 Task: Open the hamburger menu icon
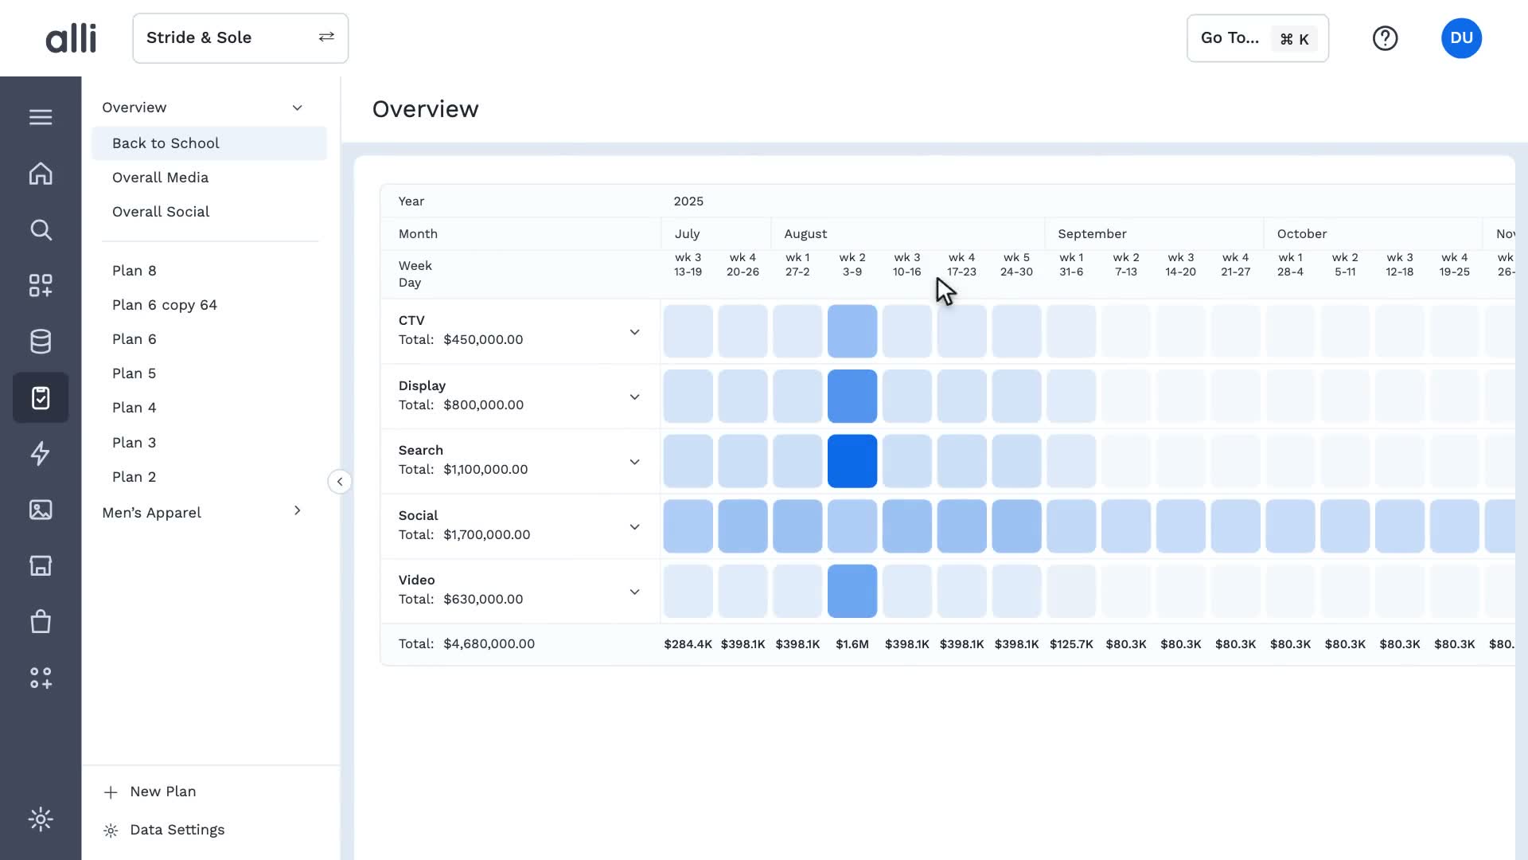tap(41, 117)
